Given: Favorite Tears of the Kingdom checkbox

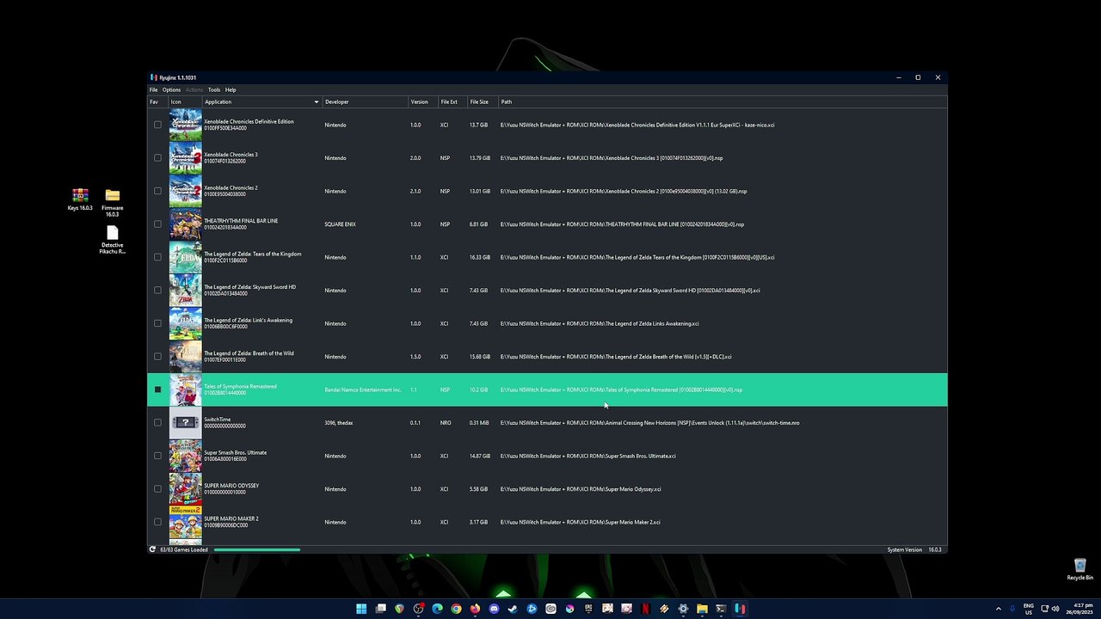Looking at the screenshot, I should coord(157,257).
